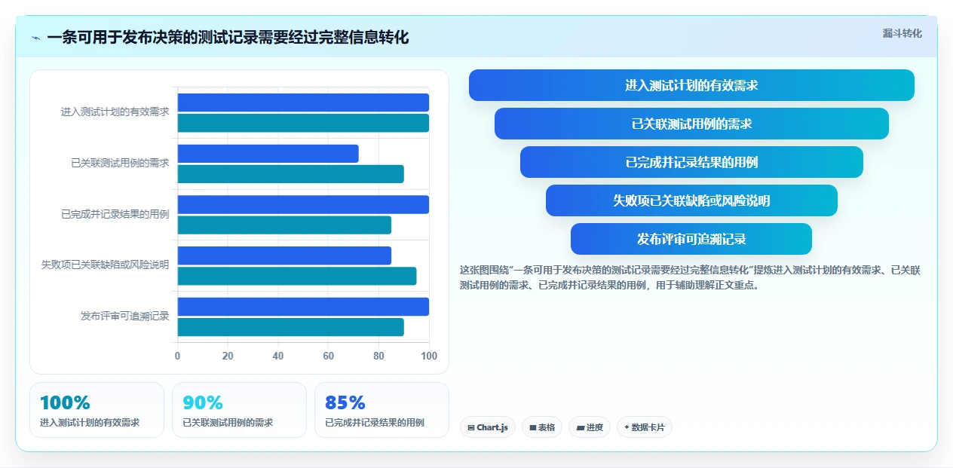Select funnel step 进入测试计划的有效需求

pos(691,85)
